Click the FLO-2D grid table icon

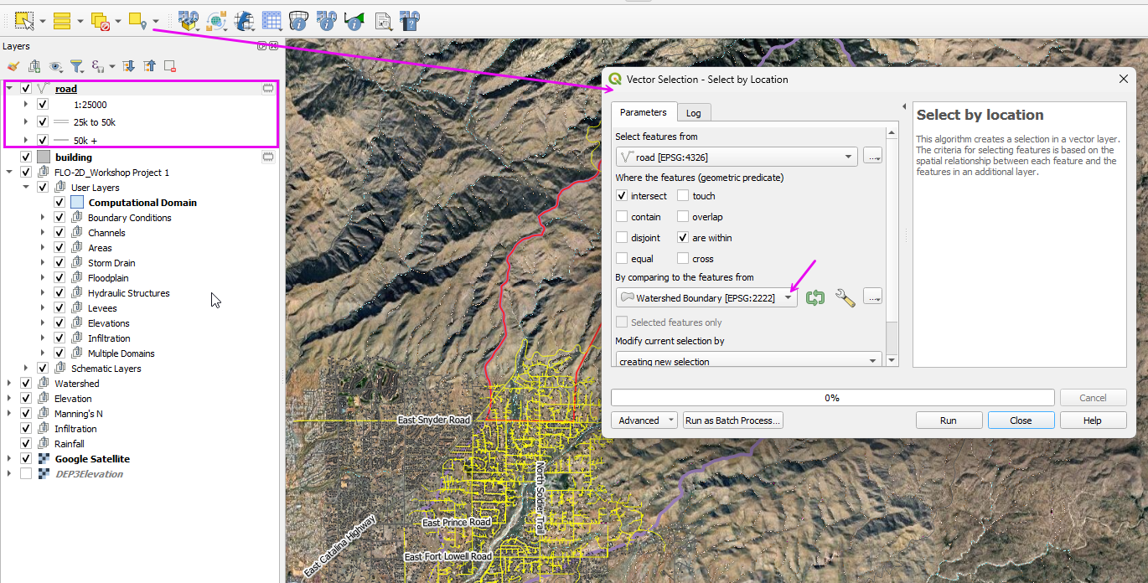[x=271, y=21]
